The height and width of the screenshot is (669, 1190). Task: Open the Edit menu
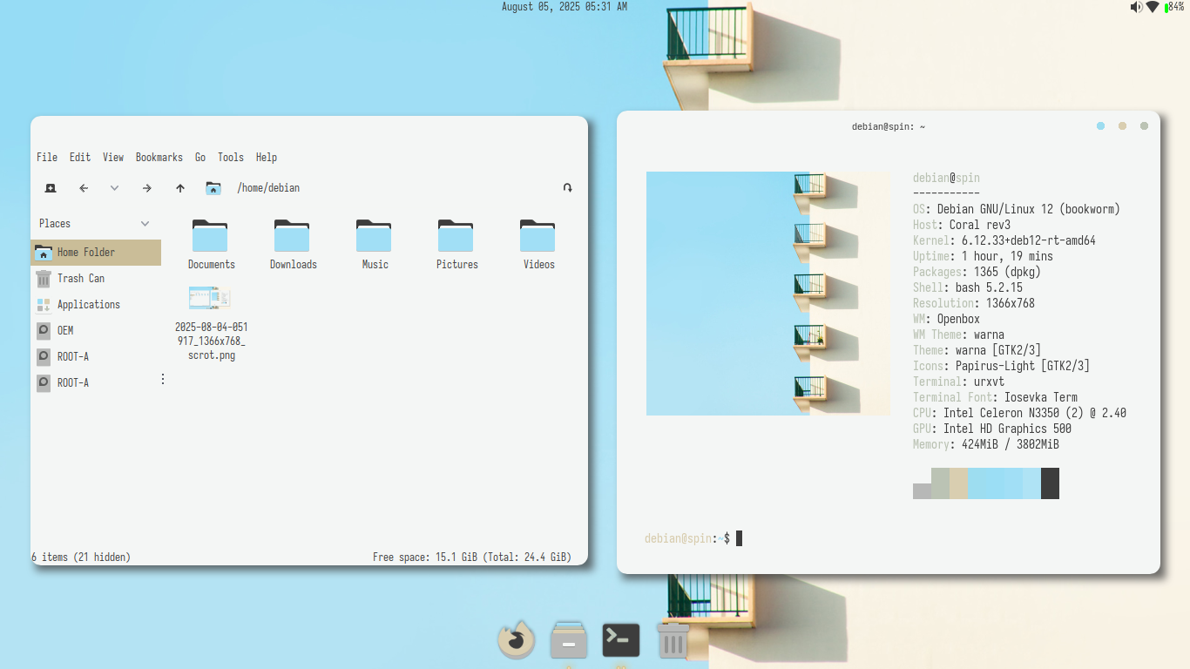coord(80,158)
